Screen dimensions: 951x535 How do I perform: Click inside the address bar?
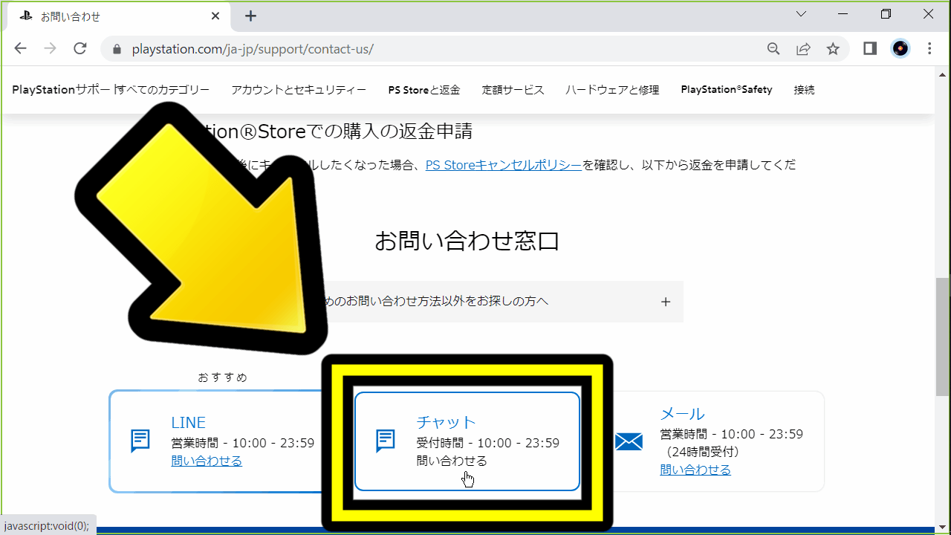(297, 49)
